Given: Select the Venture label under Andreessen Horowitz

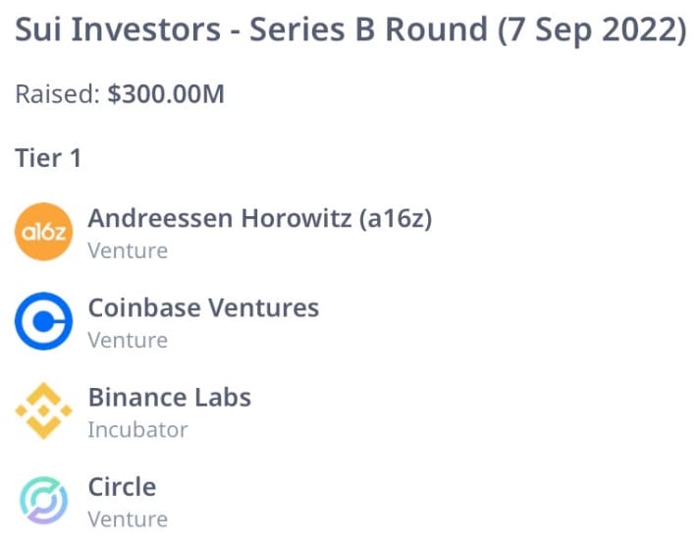Looking at the screenshot, I should pos(128,250).
